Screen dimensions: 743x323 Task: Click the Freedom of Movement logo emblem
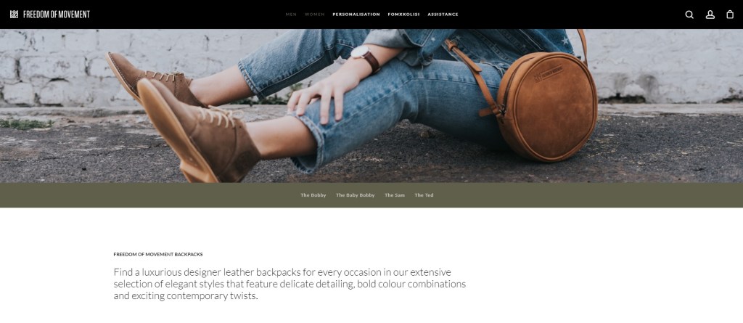[x=15, y=15]
